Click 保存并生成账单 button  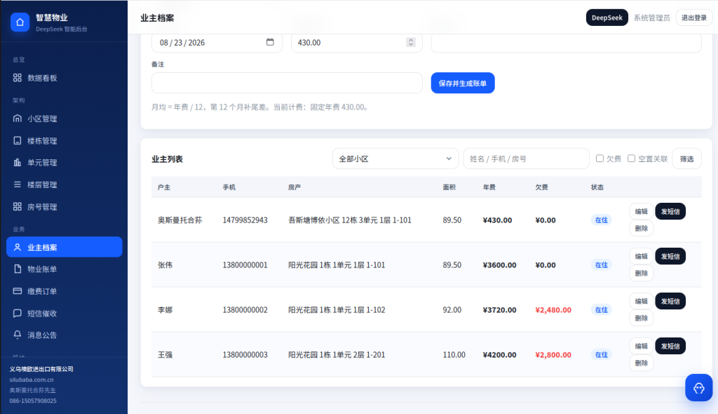[463, 83]
